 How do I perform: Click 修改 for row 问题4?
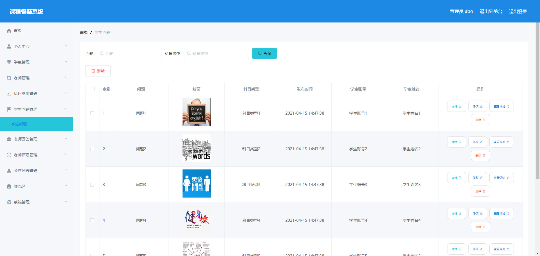(478, 213)
